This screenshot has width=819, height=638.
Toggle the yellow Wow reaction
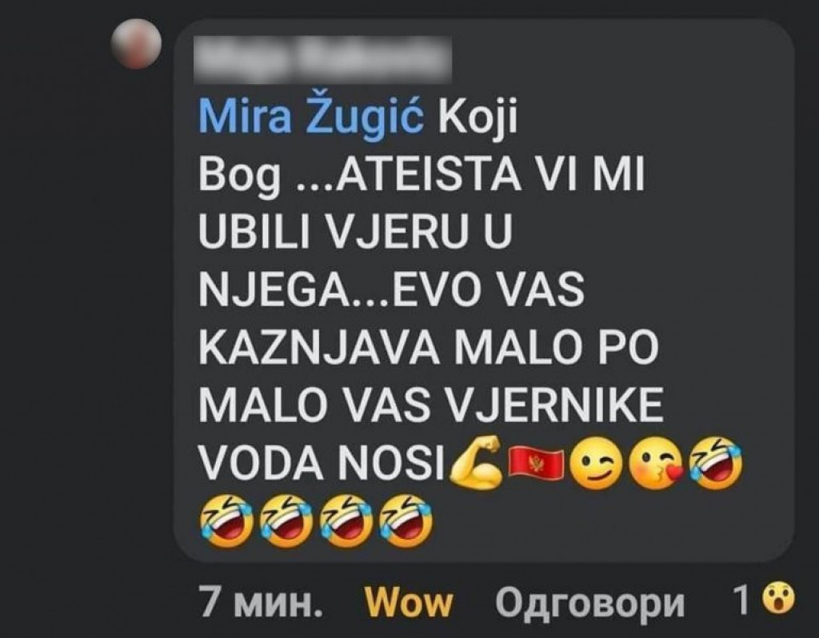tap(409, 603)
